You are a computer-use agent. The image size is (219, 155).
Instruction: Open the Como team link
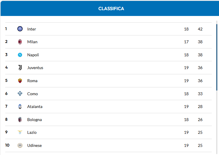click(32, 94)
